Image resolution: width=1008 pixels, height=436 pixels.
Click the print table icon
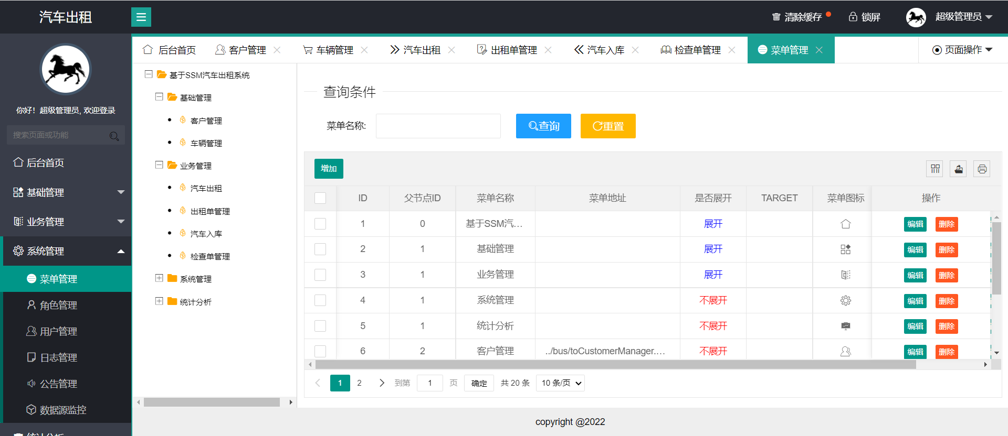coord(982,169)
